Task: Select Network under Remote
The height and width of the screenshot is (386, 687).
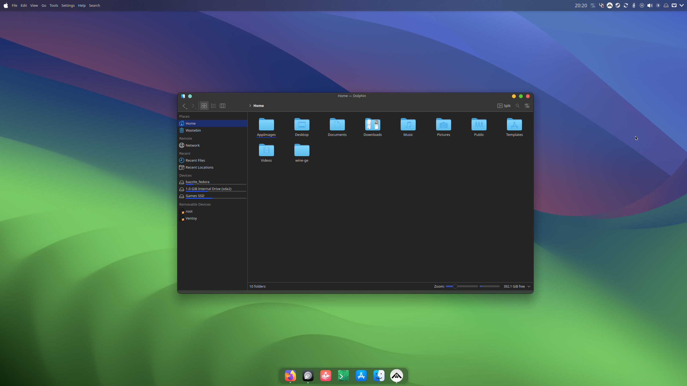Action: [x=192, y=145]
